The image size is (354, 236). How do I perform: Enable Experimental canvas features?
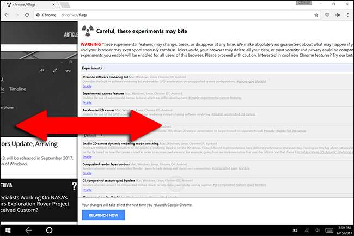(87, 102)
